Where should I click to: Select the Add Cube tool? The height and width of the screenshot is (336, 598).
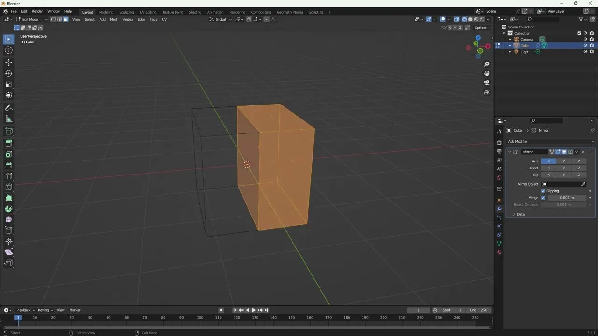[8, 131]
